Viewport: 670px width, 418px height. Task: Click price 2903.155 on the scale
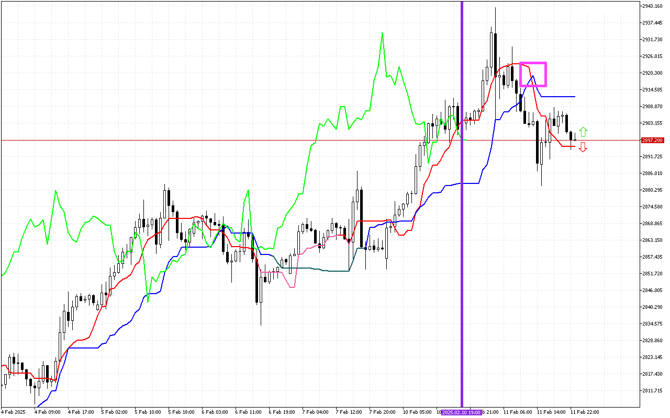pyautogui.click(x=652, y=123)
